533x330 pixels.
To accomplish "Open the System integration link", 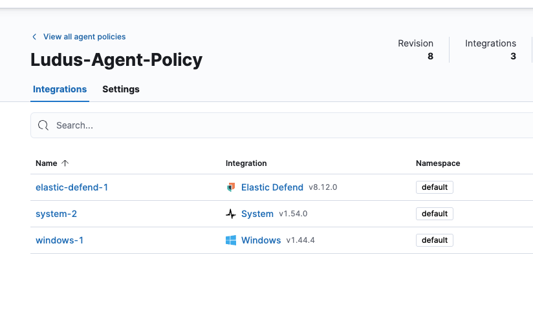I will (x=257, y=214).
